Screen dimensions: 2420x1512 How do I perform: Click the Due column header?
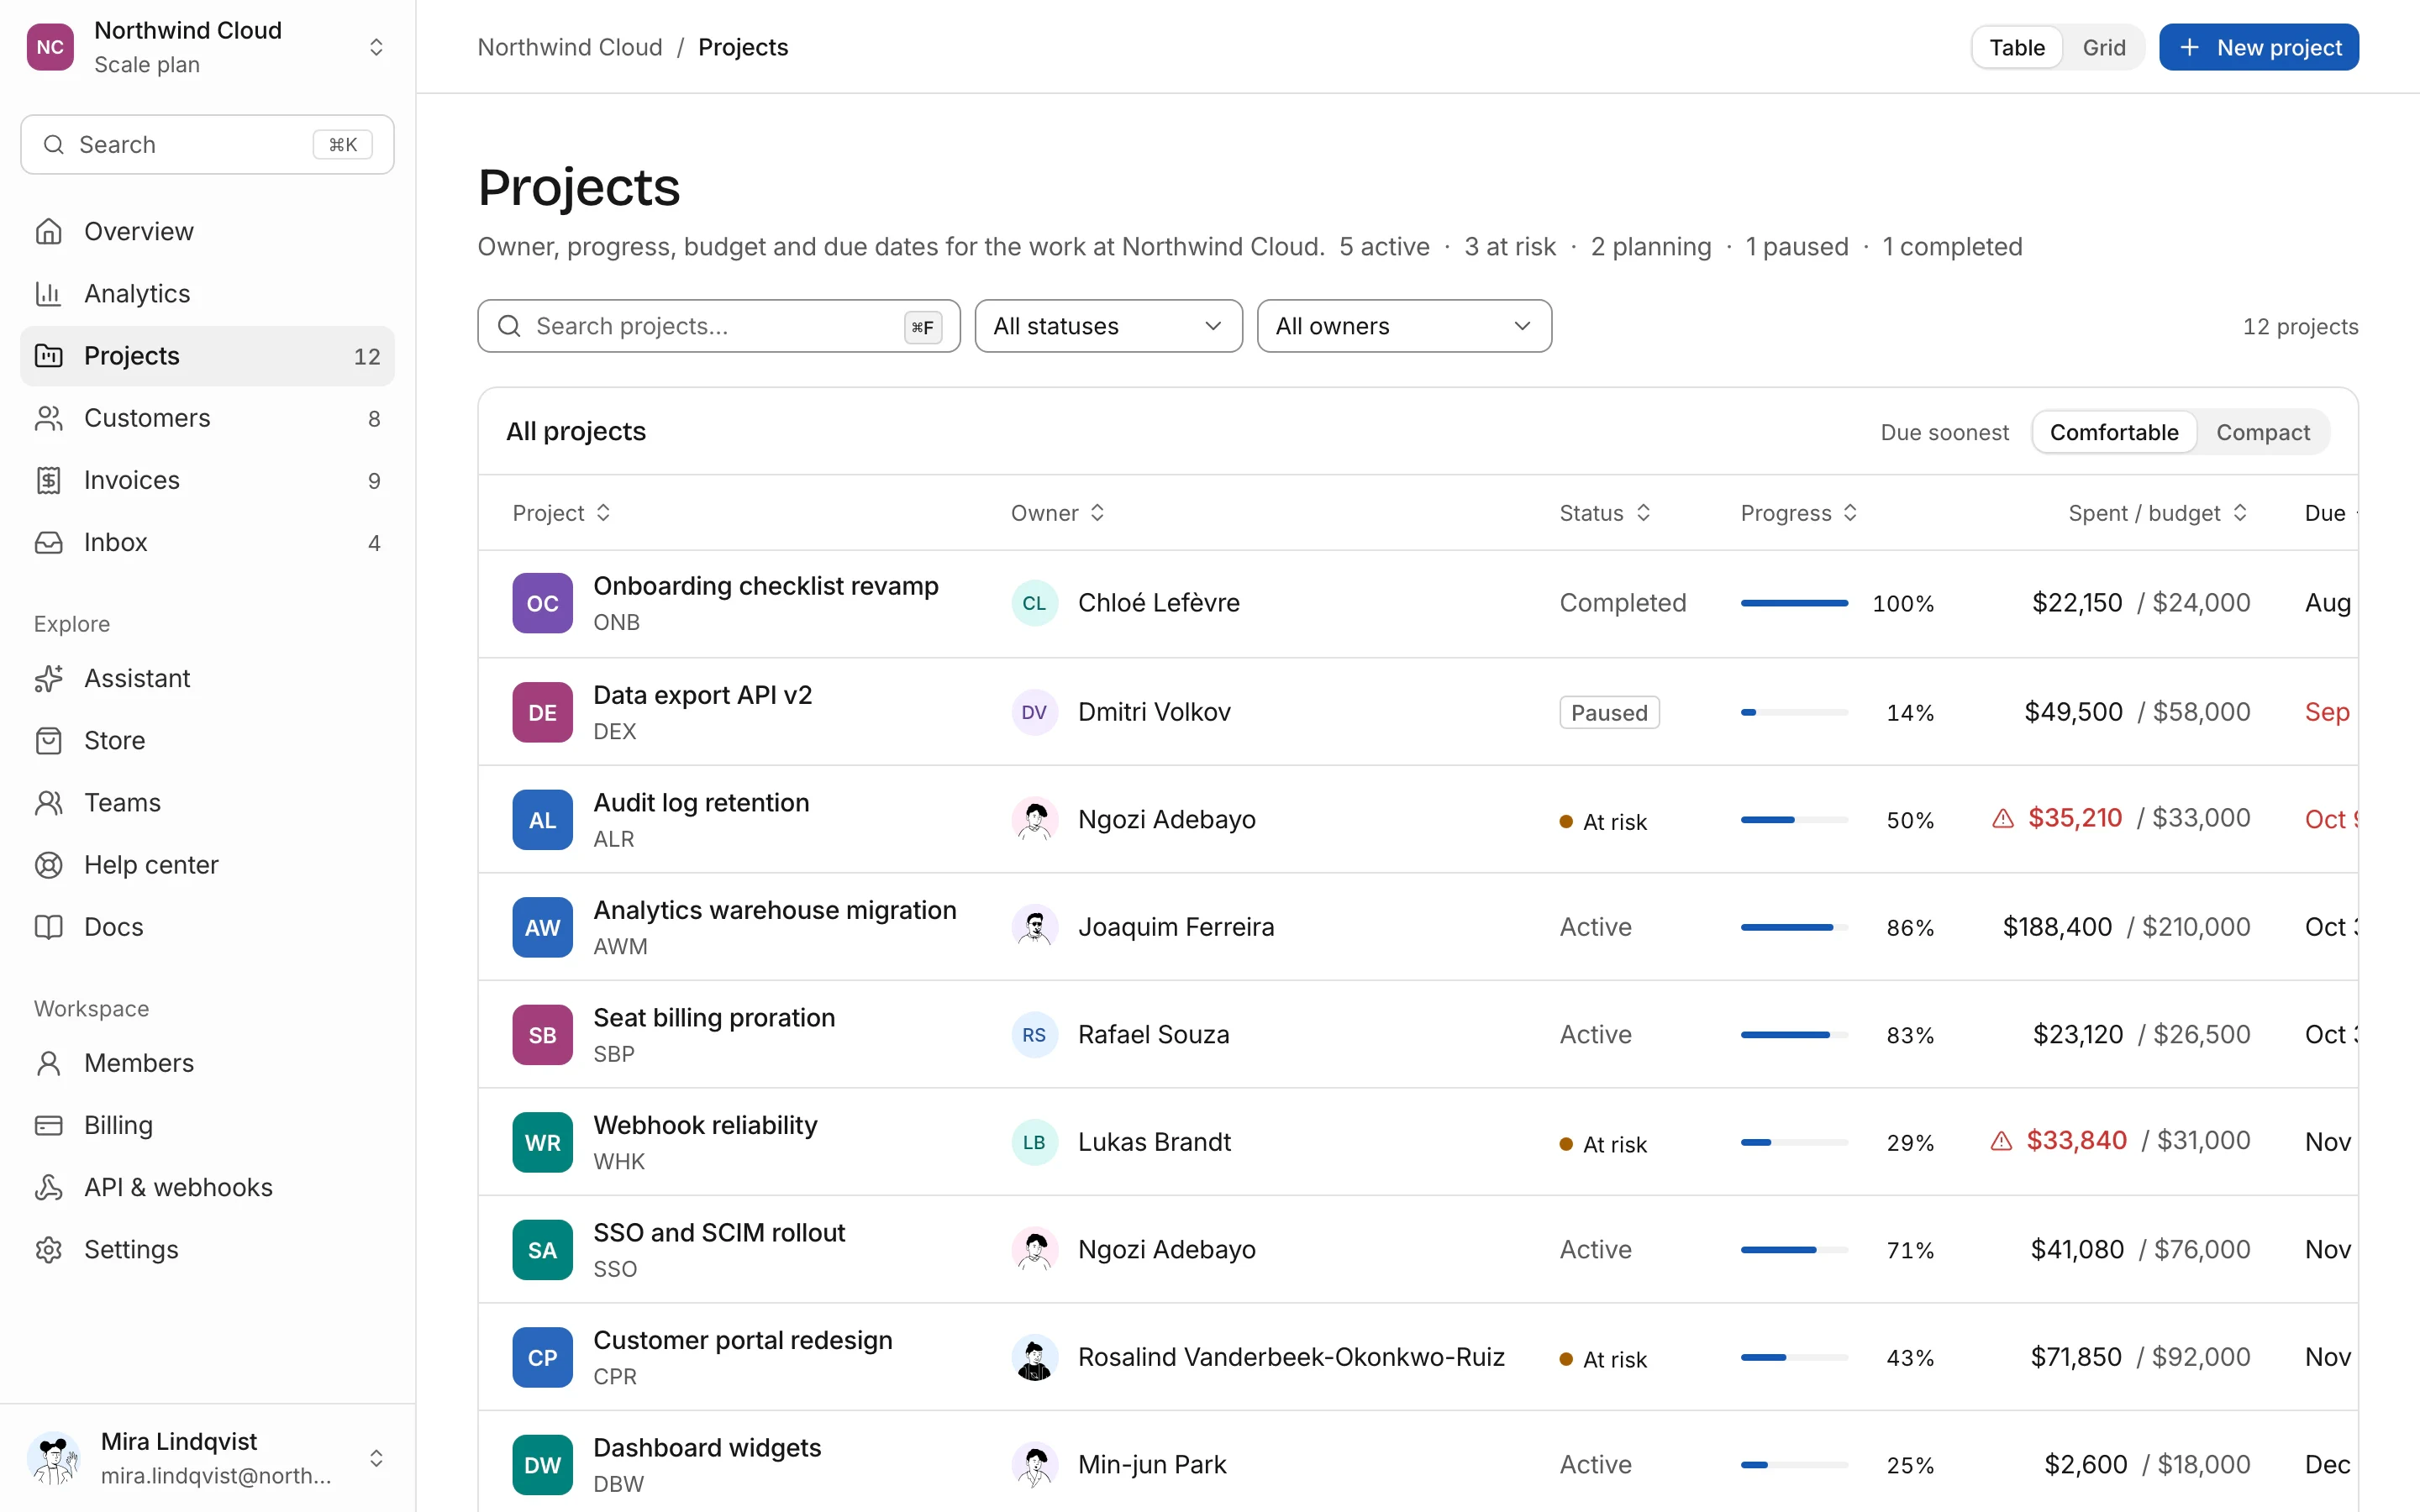pyautogui.click(x=2330, y=513)
